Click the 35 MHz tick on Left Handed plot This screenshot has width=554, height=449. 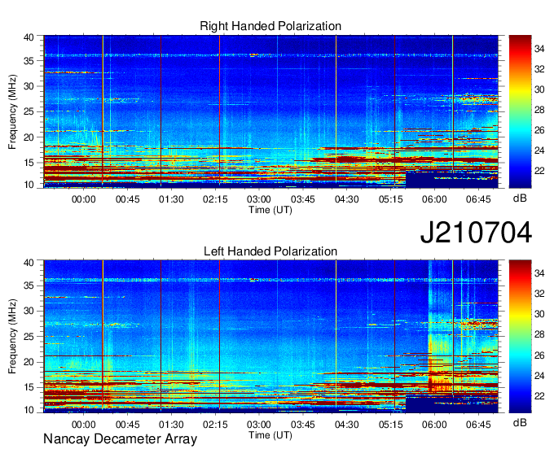tap(29, 286)
